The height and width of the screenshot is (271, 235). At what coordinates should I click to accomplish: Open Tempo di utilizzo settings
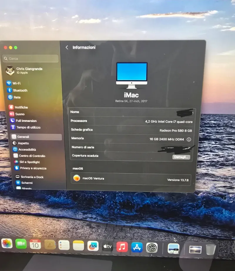click(26, 127)
